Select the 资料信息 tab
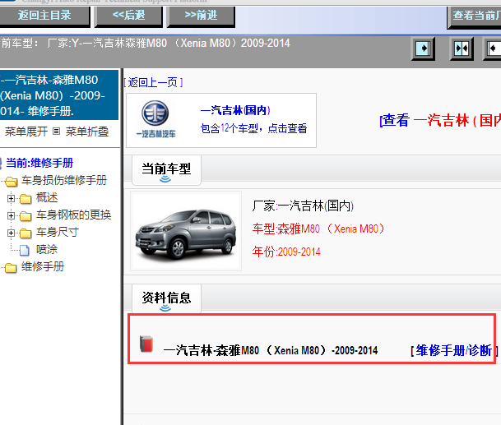This screenshot has height=425, width=501. 166,299
